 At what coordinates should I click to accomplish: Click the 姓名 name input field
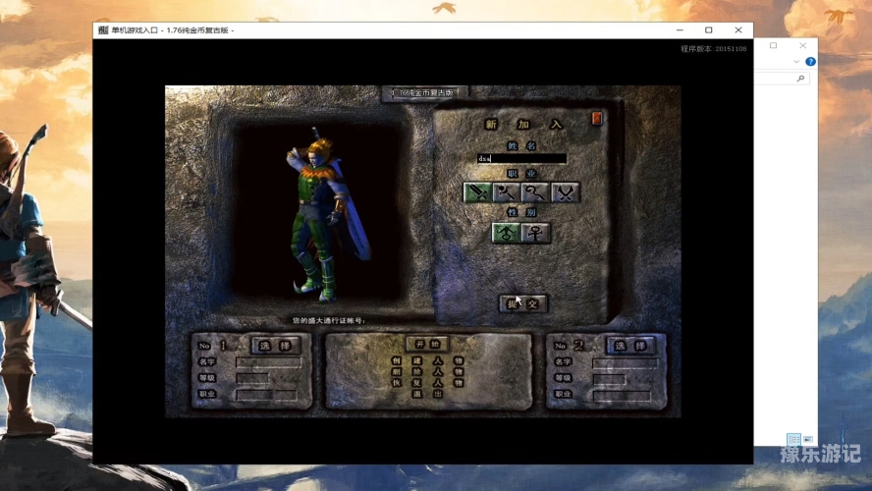[521, 158]
